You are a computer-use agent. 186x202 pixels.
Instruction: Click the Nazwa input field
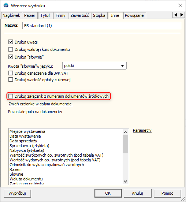pyautogui.click(x=102, y=26)
